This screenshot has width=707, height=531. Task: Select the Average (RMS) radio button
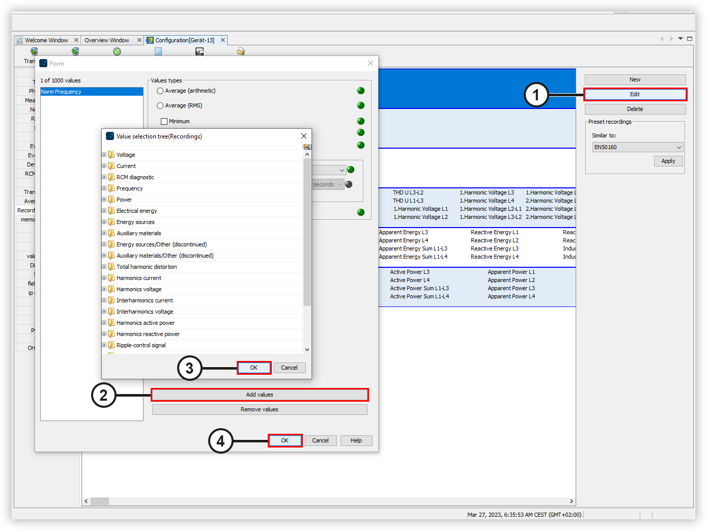click(x=160, y=105)
